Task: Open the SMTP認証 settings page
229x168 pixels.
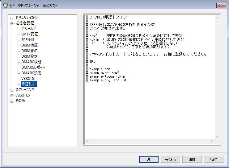Action: tap(30, 34)
